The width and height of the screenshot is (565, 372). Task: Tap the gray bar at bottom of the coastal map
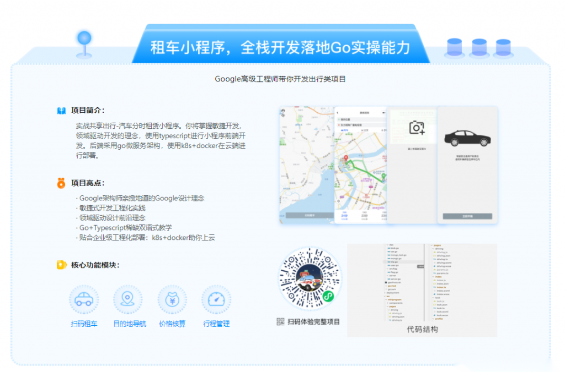tap(310, 215)
